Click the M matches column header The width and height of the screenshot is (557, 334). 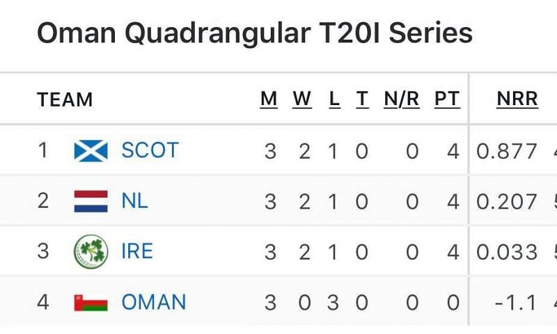[269, 99]
